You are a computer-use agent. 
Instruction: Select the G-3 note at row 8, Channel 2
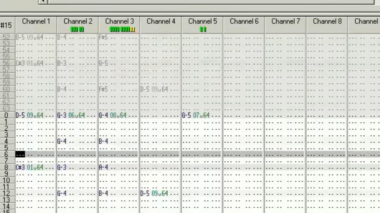[62, 167]
